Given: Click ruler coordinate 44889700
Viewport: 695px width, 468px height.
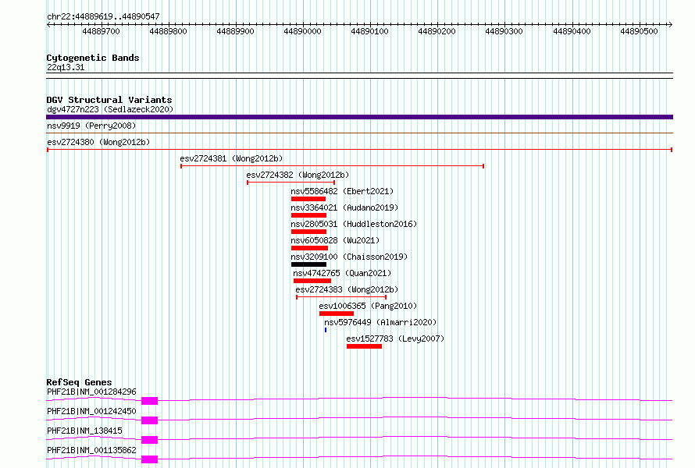Looking at the screenshot, I should 101,31.
